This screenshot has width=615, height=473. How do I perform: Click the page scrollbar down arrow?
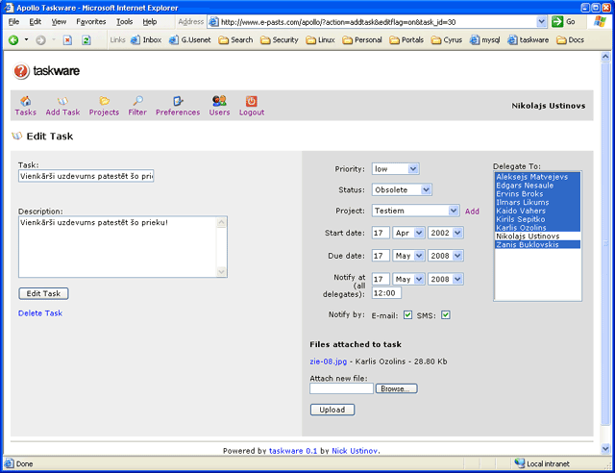coord(605,448)
